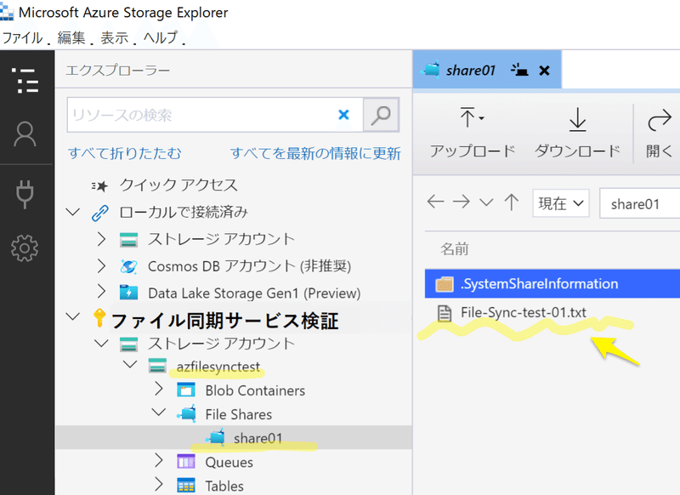The image size is (680, 495).
Task: Open the Explorer view in sidebar
Action: 25,81
